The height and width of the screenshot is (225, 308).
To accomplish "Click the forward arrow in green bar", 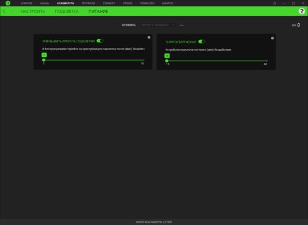I will tap(12, 11).
